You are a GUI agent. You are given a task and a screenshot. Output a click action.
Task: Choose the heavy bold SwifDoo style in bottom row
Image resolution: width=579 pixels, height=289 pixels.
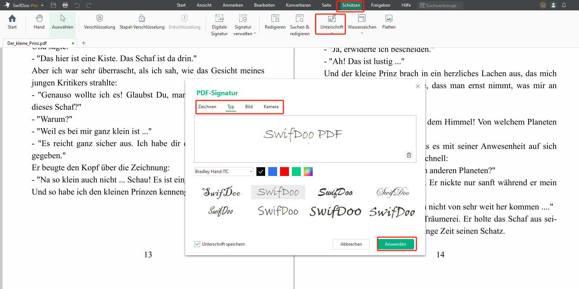[335, 211]
